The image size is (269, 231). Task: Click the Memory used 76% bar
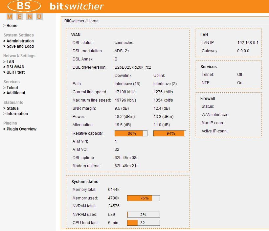(x=144, y=198)
